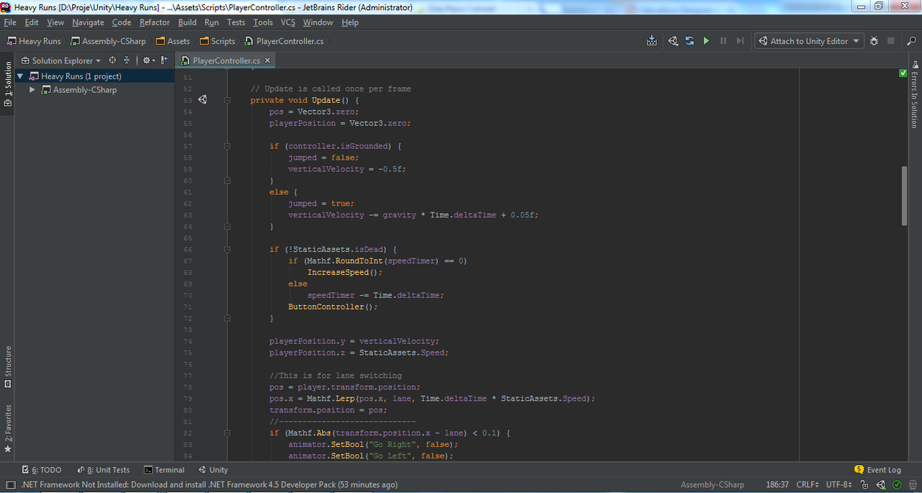Image resolution: width=922 pixels, height=493 pixels.
Task: Open the Event Log panel
Action: pos(877,470)
